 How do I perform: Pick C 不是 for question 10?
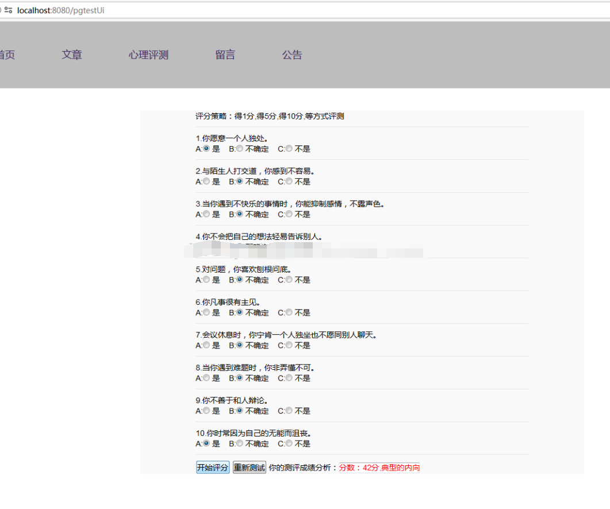click(289, 443)
